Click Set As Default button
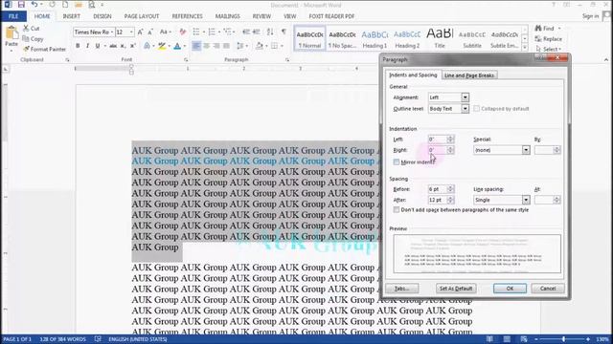613x344 pixels. click(456, 289)
